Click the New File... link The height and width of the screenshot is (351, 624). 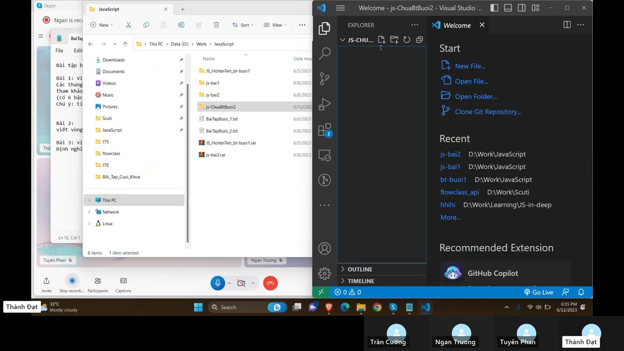point(470,66)
